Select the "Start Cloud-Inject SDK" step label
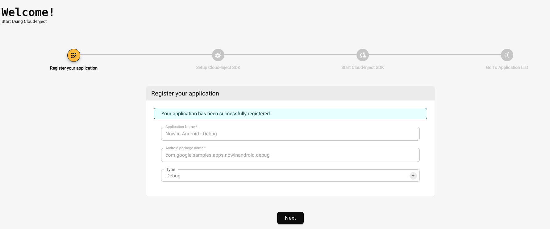 363,68
